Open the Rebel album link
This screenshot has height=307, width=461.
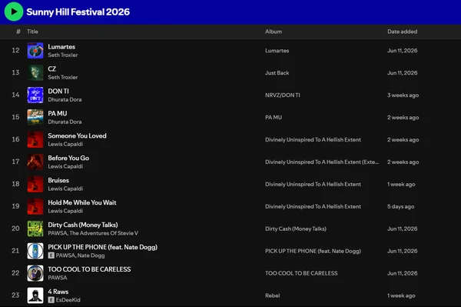coord(272,295)
